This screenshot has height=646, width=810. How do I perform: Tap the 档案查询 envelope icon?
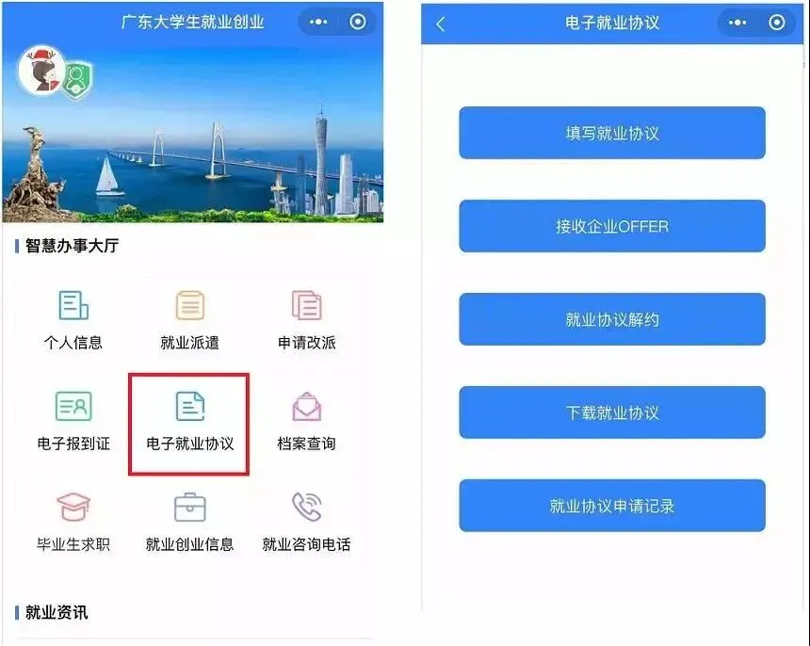click(x=307, y=407)
